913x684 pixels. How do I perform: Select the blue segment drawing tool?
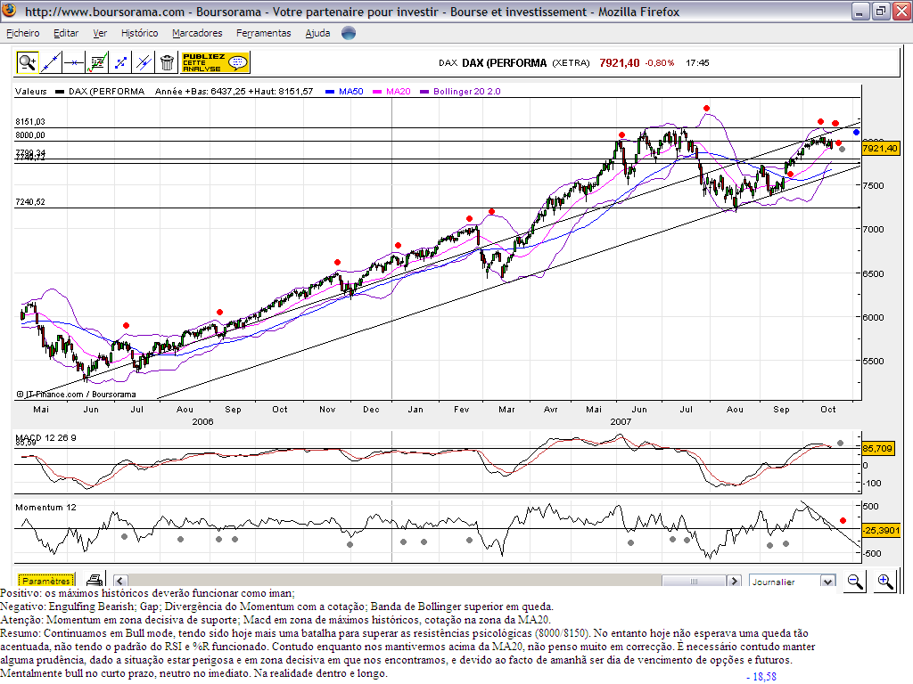point(120,62)
